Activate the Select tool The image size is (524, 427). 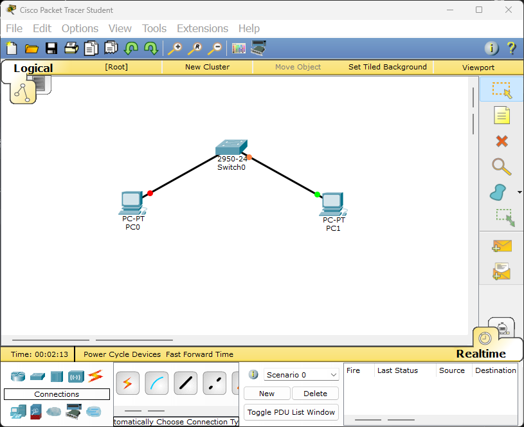coord(501,89)
